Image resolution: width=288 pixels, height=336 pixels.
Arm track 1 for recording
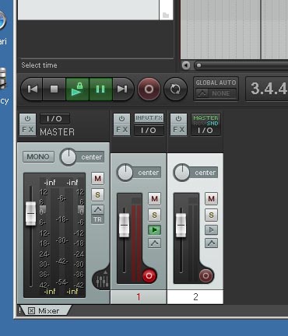click(x=149, y=275)
